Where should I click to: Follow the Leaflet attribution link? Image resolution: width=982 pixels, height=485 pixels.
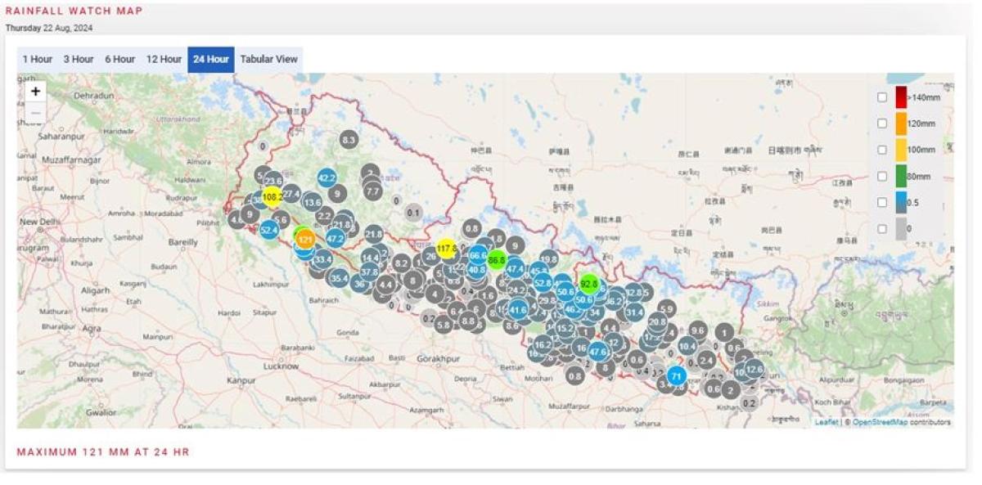click(826, 422)
